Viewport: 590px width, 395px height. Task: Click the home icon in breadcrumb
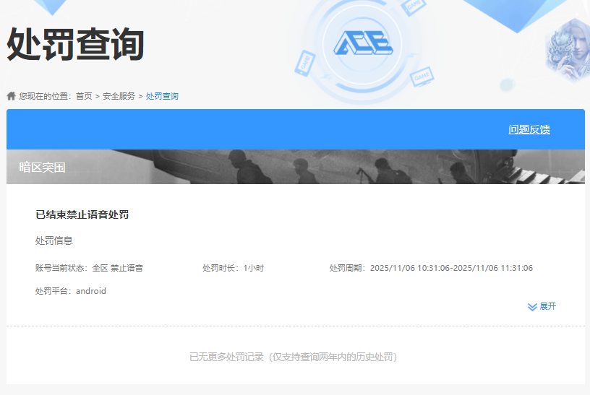[12, 96]
